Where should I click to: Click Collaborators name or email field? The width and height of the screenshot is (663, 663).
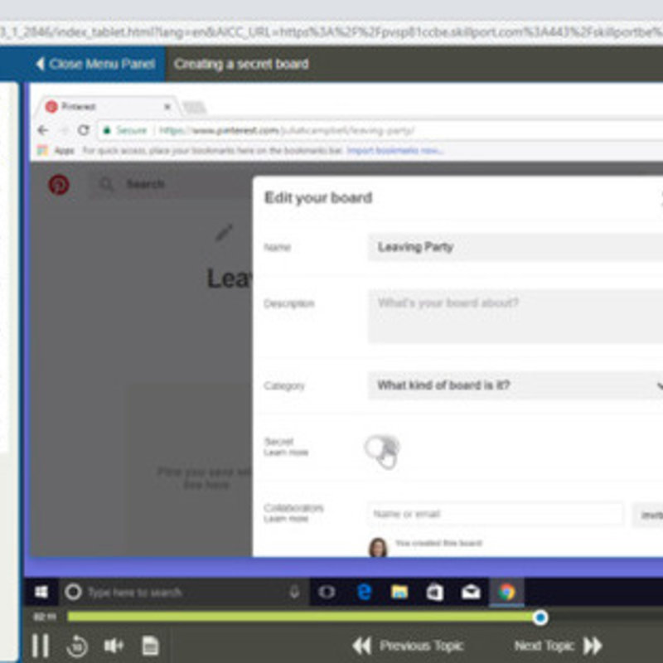(x=495, y=514)
